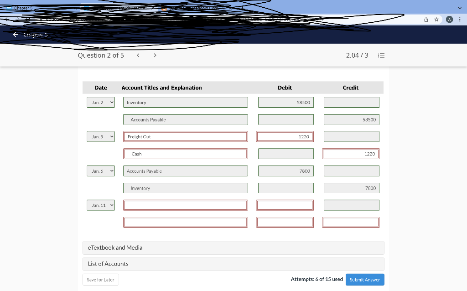Click the Credit column header

pyautogui.click(x=351, y=88)
